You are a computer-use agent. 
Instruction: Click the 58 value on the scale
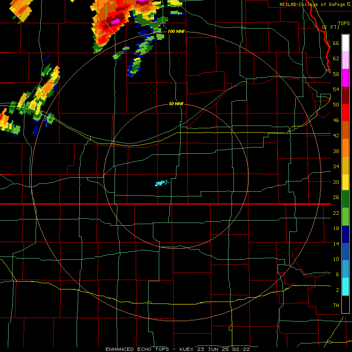coord(336,74)
